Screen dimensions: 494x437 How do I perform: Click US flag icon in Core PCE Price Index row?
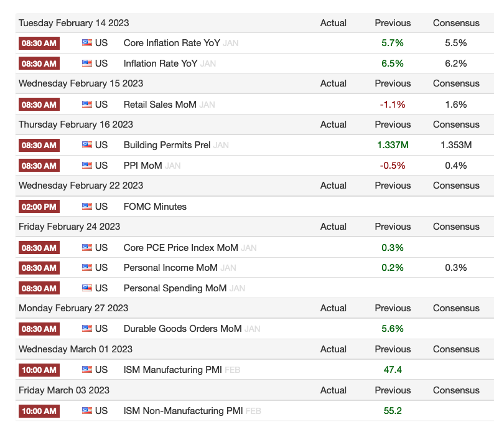tap(87, 247)
